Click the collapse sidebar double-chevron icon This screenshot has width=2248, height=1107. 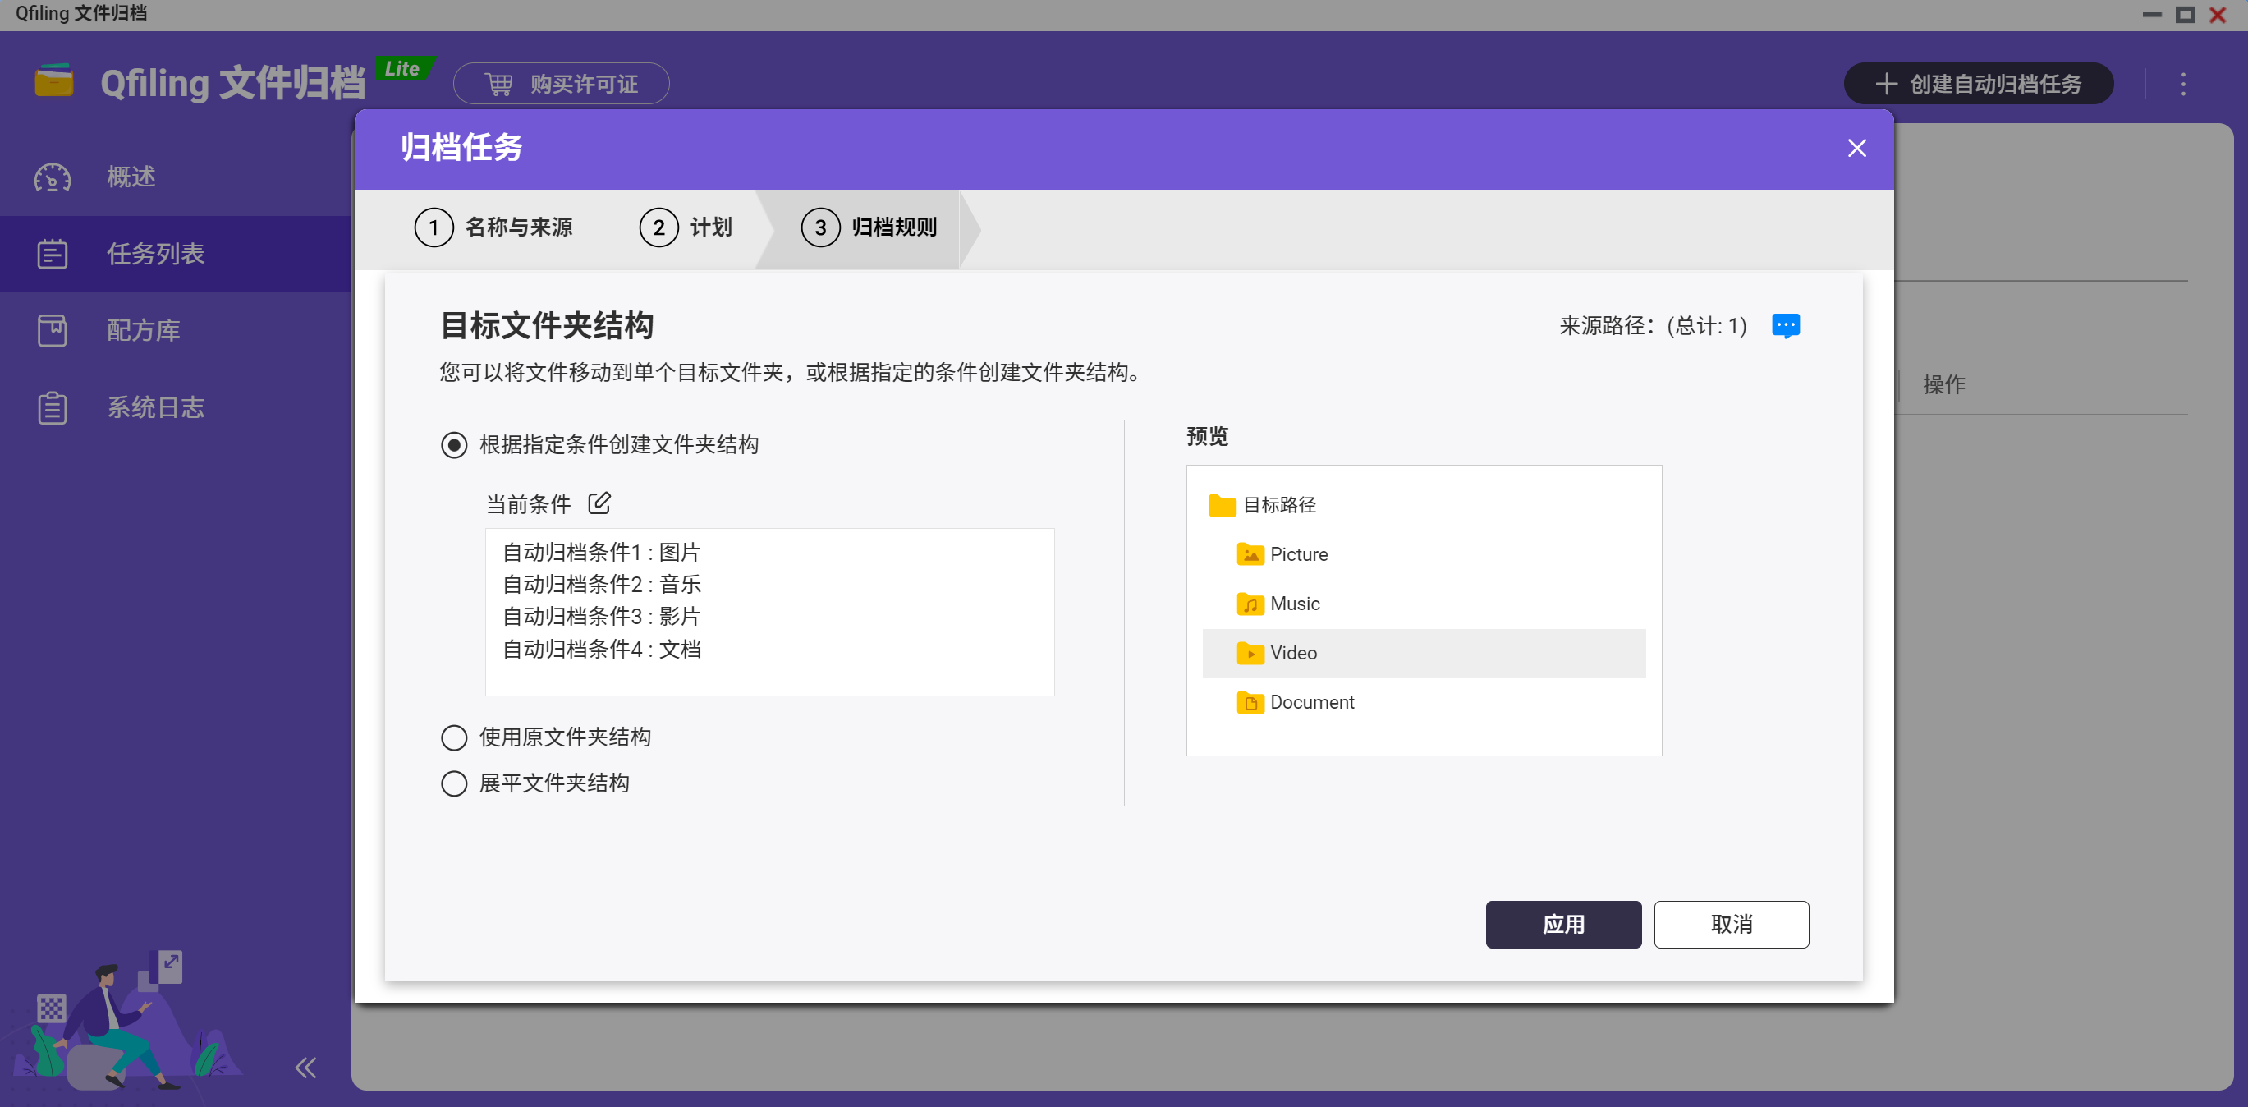point(305,1067)
